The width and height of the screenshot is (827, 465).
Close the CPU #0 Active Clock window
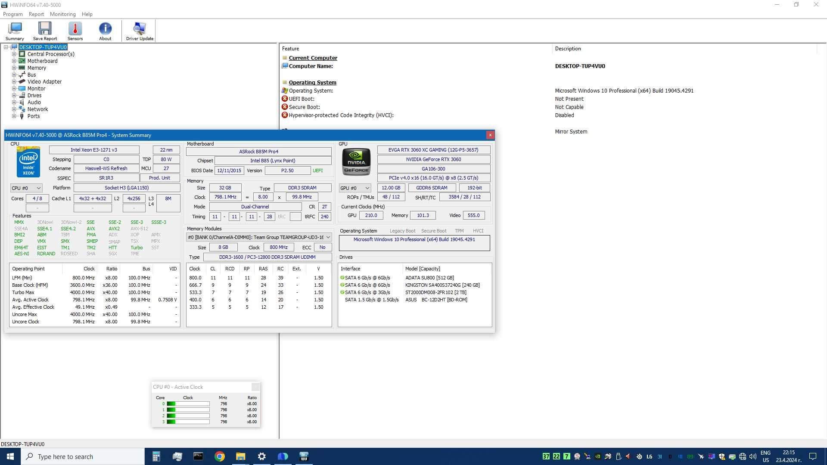255,387
